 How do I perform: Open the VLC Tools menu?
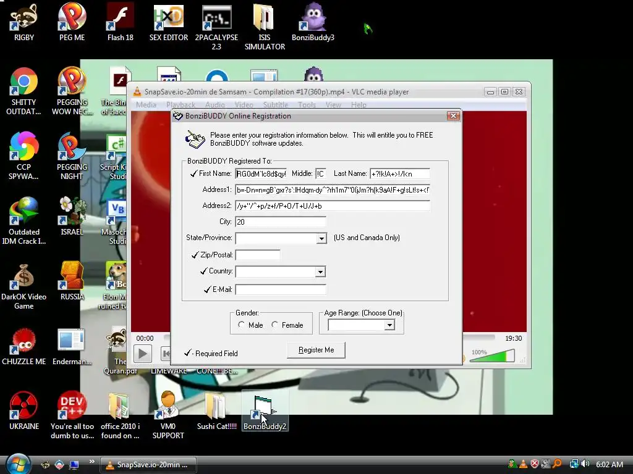[307, 105]
